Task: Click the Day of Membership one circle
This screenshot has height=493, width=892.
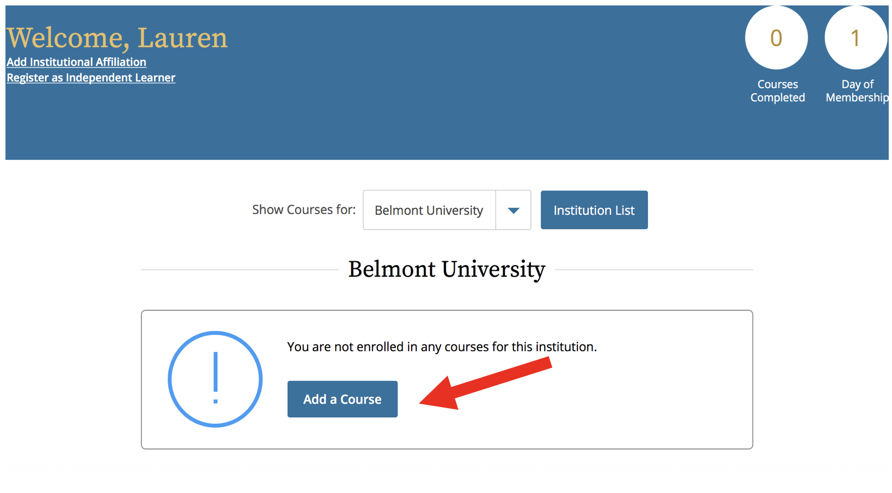Action: click(x=856, y=38)
